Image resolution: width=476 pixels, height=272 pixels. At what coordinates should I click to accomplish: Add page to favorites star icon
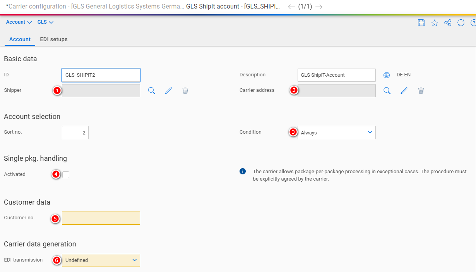pos(435,23)
